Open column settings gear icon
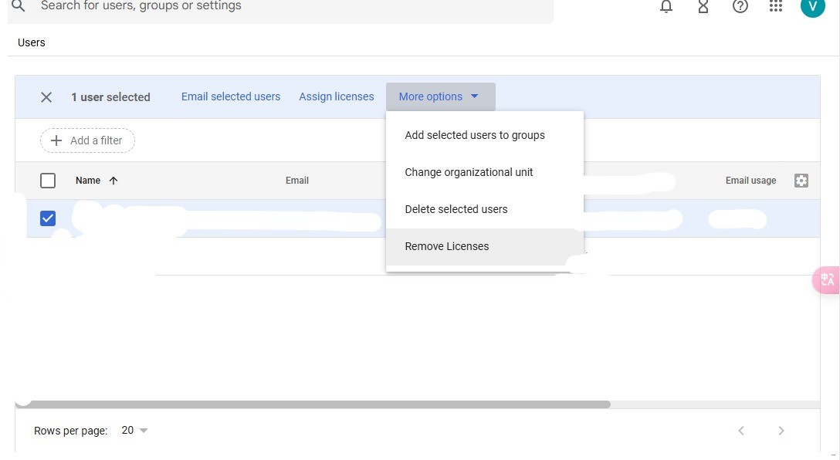This screenshot has width=840, height=460. 801,181
